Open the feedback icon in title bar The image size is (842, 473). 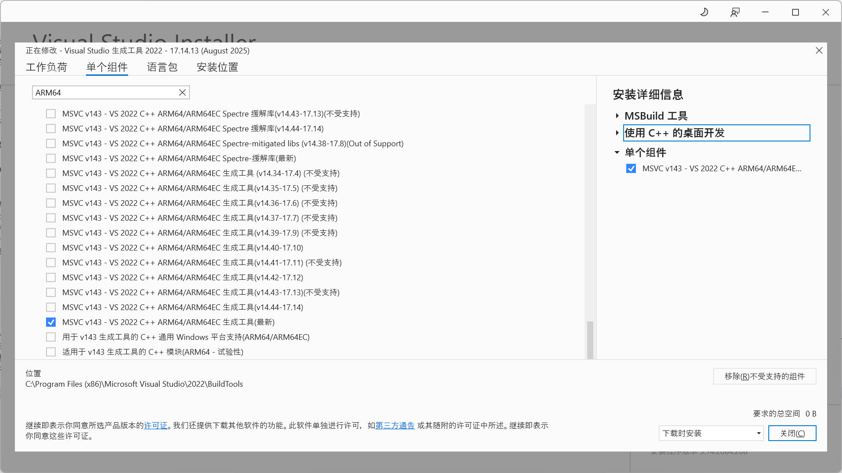[x=735, y=12]
